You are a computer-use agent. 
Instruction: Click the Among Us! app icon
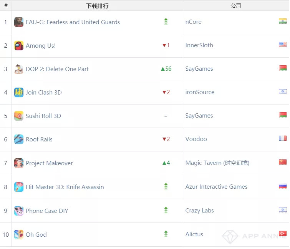pyautogui.click(x=19, y=45)
